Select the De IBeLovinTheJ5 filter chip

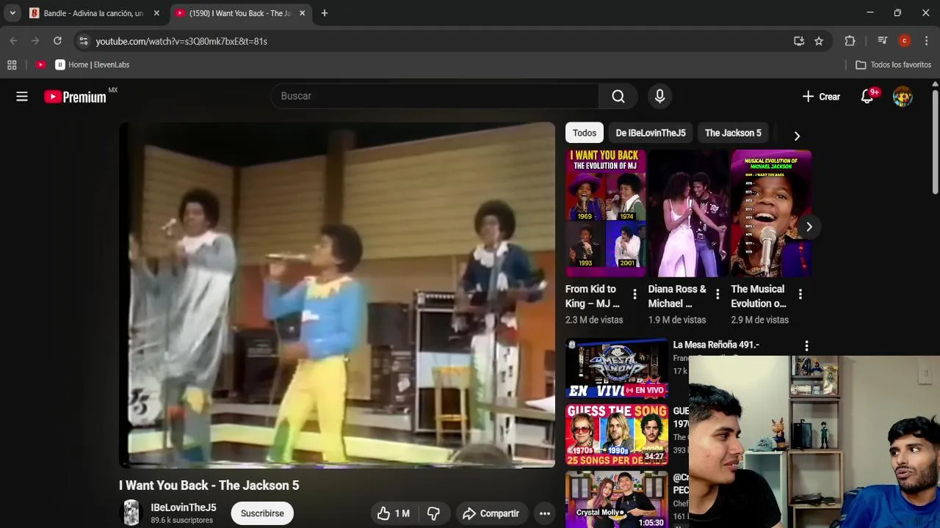(651, 133)
